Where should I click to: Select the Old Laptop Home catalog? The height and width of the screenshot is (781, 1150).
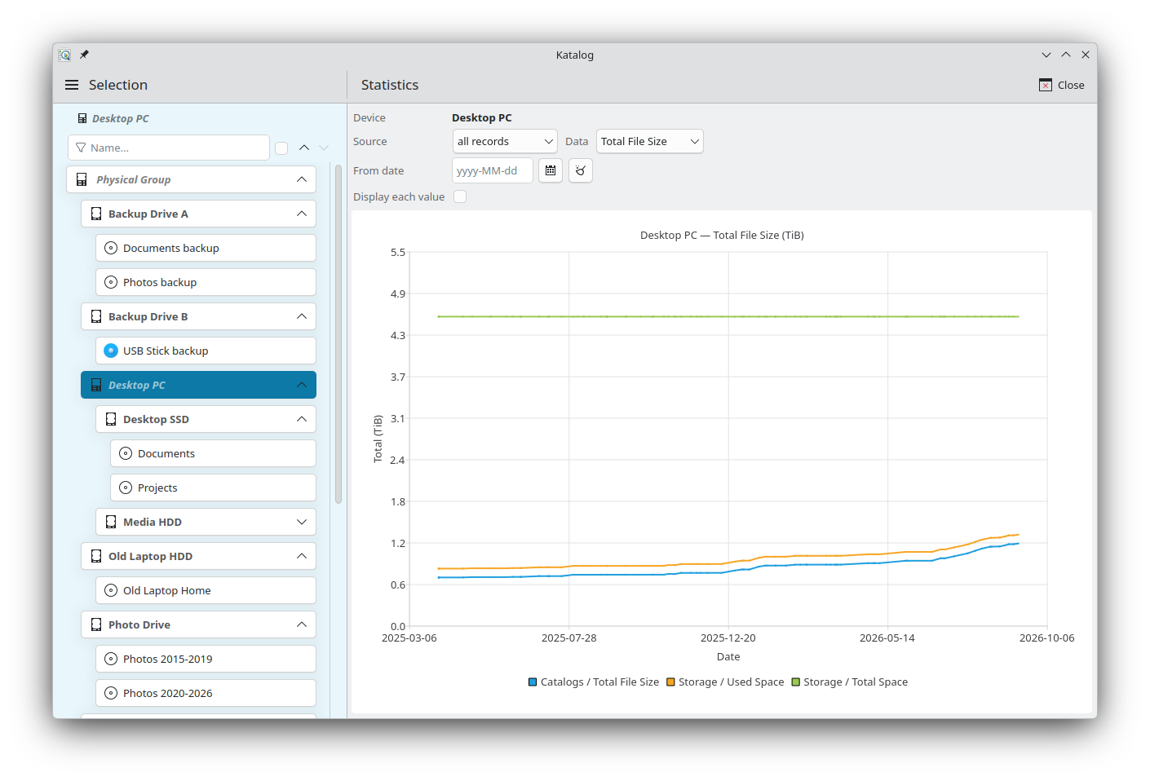[206, 590]
